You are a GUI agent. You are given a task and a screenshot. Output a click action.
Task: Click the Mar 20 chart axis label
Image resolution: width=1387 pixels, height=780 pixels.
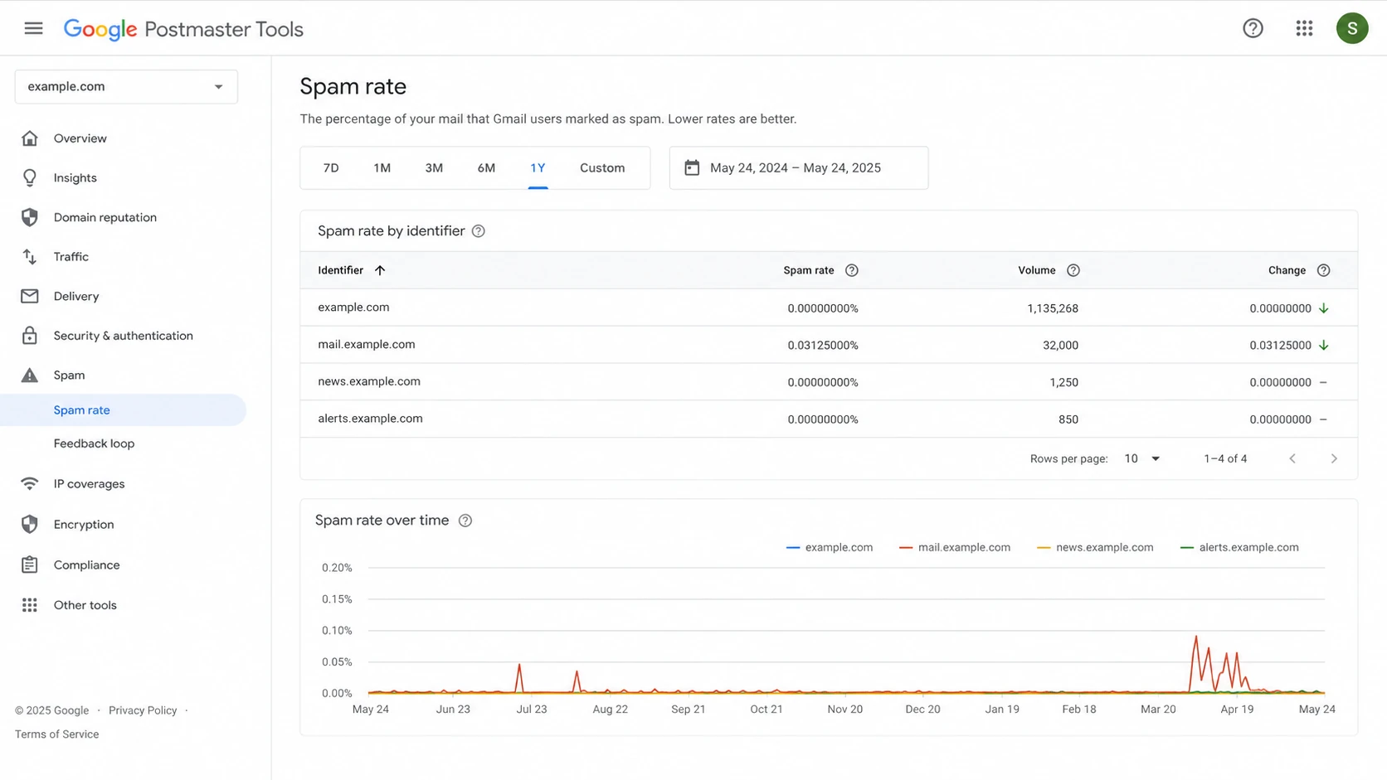[x=1158, y=710]
